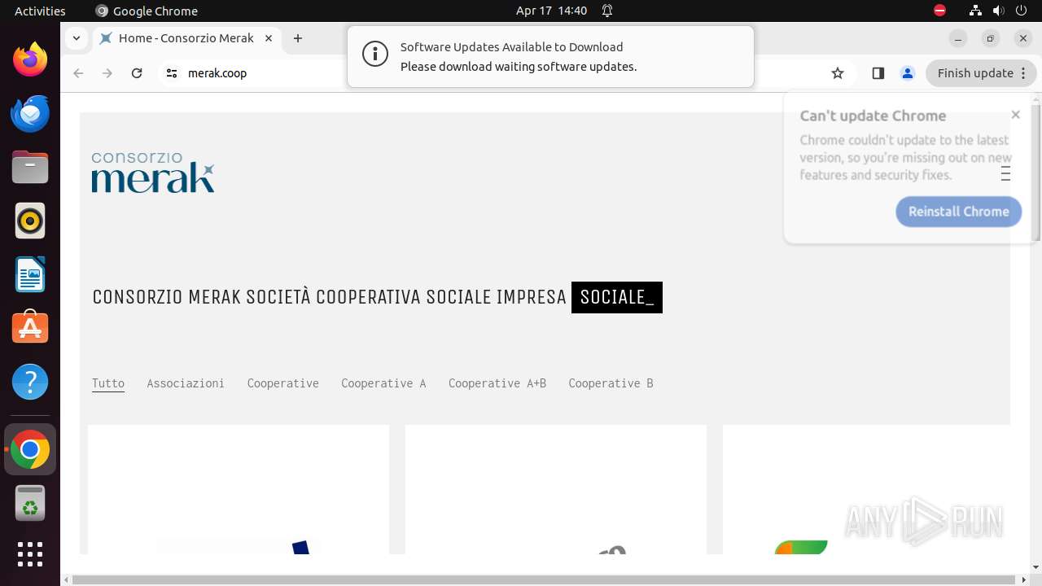Filter by Associazioni
1042x586 pixels.
pos(186,383)
